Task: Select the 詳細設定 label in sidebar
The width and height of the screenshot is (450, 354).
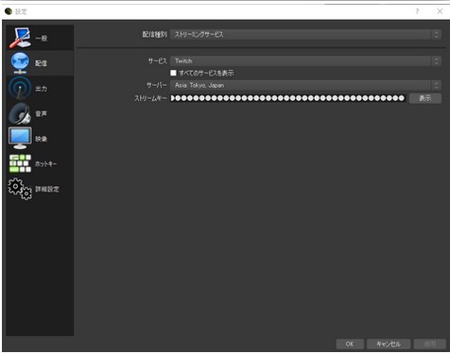Action: pyautogui.click(x=47, y=189)
